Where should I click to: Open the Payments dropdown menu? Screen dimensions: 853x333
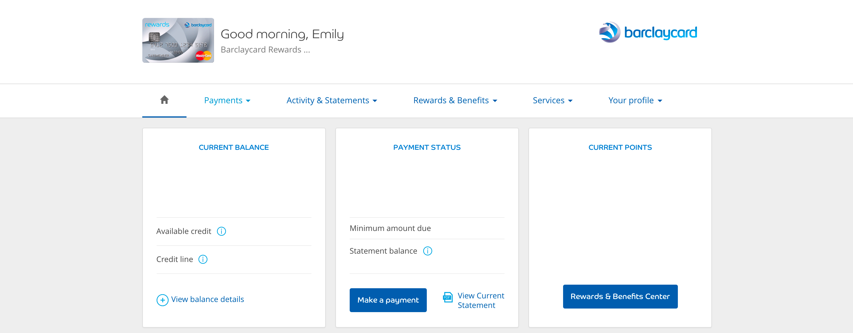pos(227,100)
